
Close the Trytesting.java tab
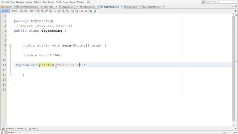[122, 7]
